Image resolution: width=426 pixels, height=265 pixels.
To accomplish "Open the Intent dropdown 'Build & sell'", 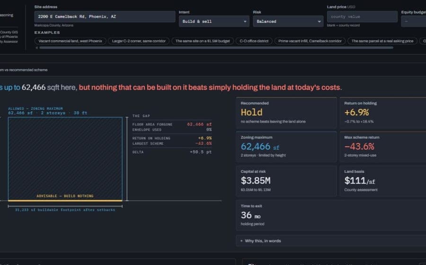I will [214, 21].
